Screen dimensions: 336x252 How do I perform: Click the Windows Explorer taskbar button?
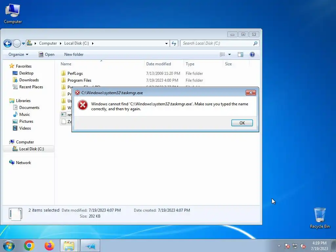click(69, 245)
